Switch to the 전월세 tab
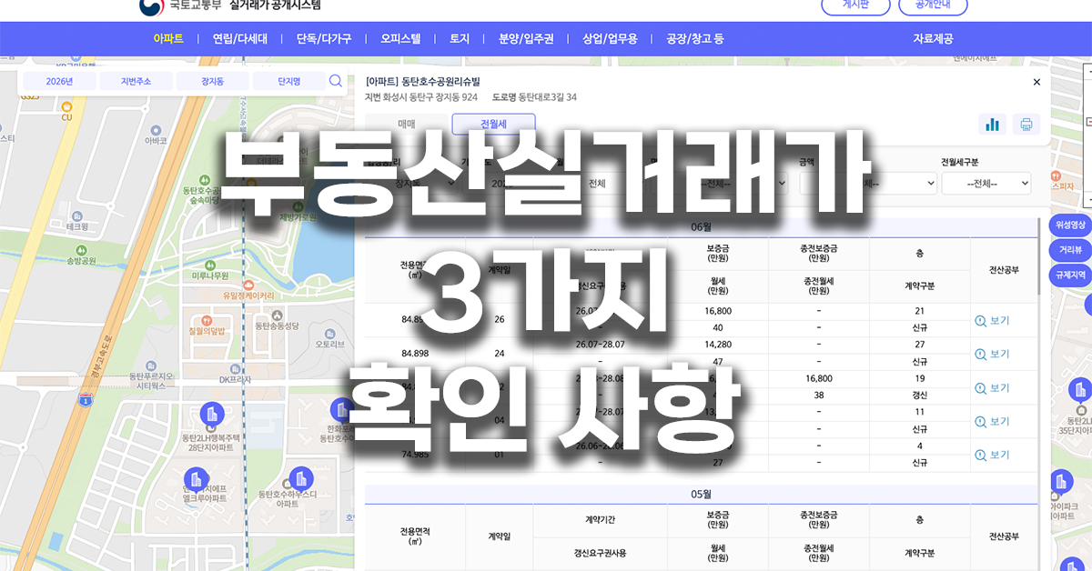This screenshot has width=1092, height=571. (493, 125)
